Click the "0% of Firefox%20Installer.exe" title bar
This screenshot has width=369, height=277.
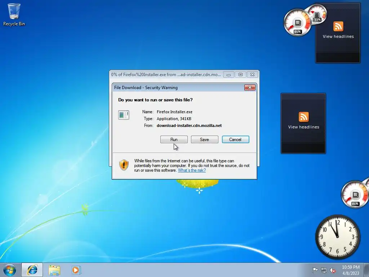click(x=166, y=75)
